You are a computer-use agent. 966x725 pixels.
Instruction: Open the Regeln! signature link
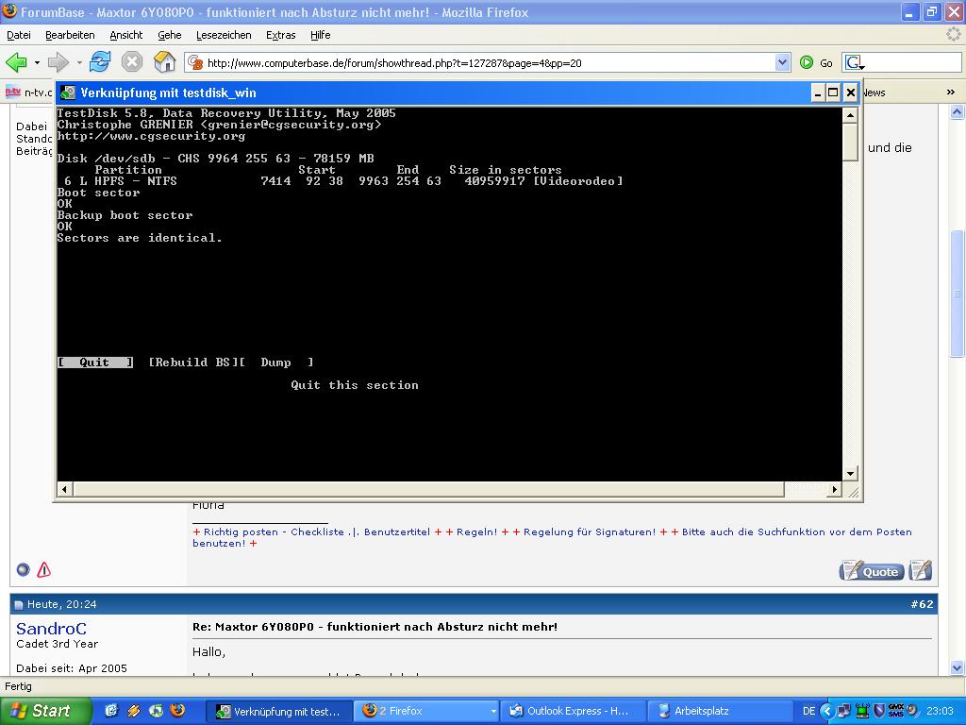tap(476, 532)
